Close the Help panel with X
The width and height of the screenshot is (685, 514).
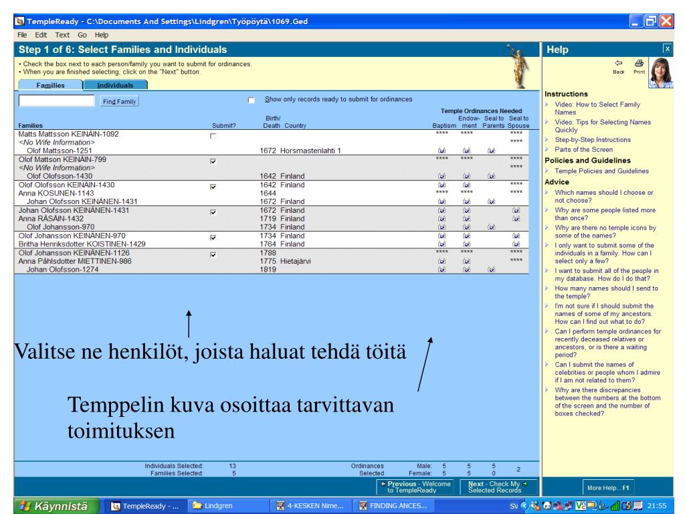click(667, 49)
